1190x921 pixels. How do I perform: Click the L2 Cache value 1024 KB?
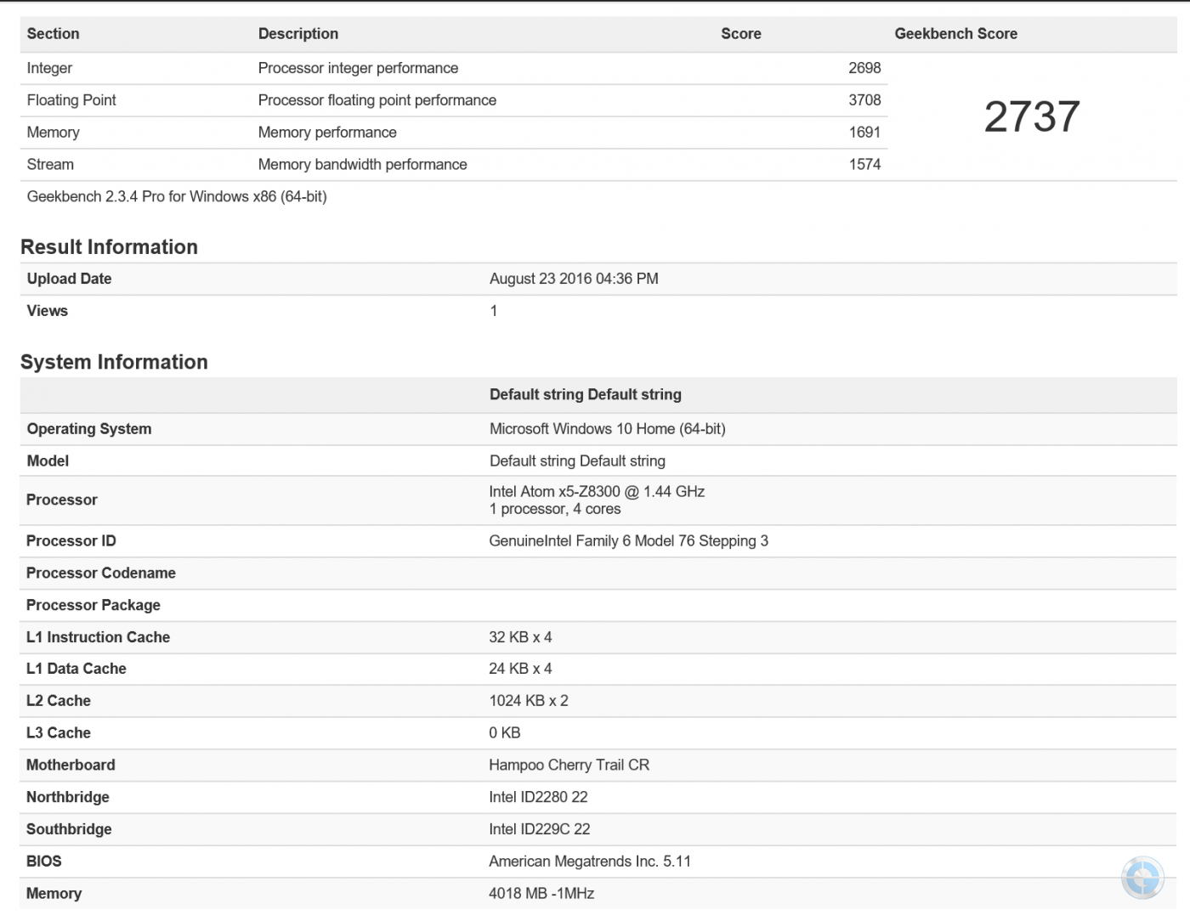[529, 701]
